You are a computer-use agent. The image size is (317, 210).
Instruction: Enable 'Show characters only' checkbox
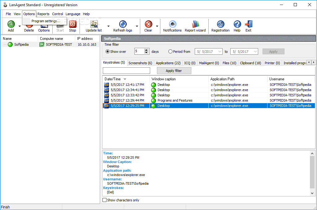[105, 200]
